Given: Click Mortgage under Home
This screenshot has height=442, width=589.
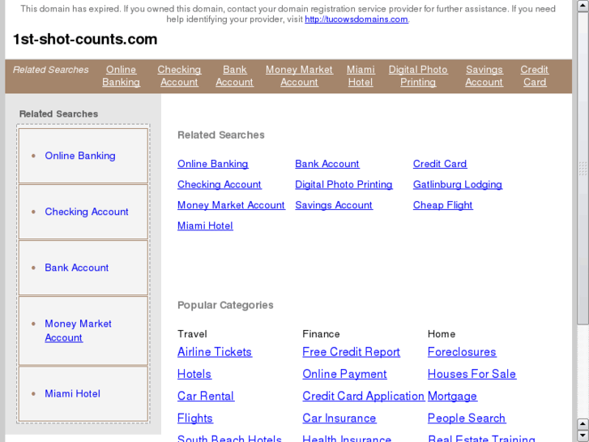Looking at the screenshot, I should click(x=452, y=396).
